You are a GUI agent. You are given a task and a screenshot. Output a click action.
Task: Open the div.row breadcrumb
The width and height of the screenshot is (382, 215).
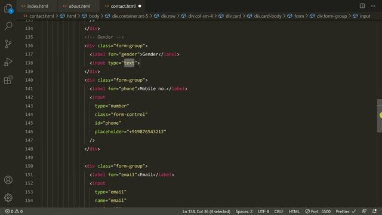tap(168, 16)
